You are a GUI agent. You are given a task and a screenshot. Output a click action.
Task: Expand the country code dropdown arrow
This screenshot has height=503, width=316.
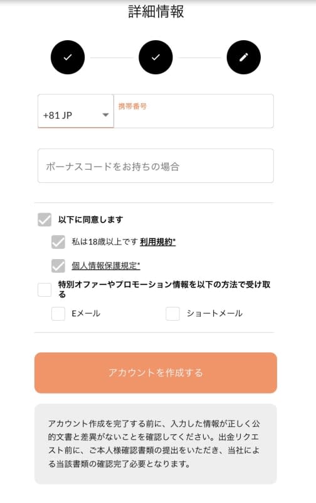point(105,115)
